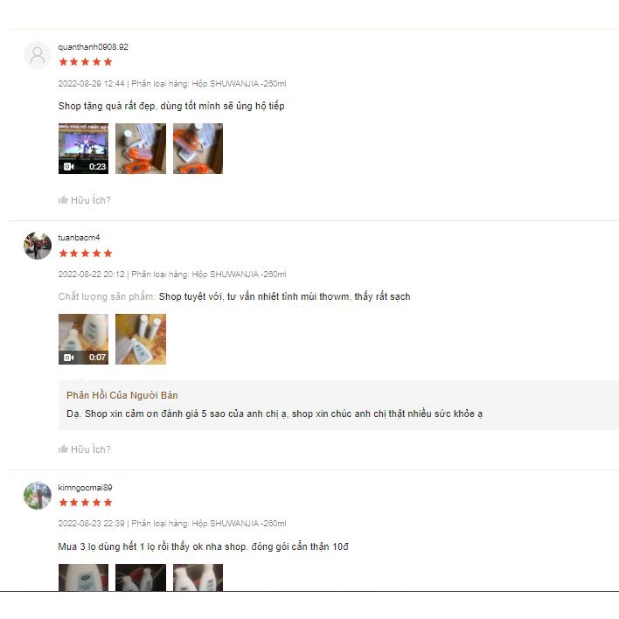Open third photo in quanthanh0908.92's review
The image size is (619, 619).
[x=198, y=149]
